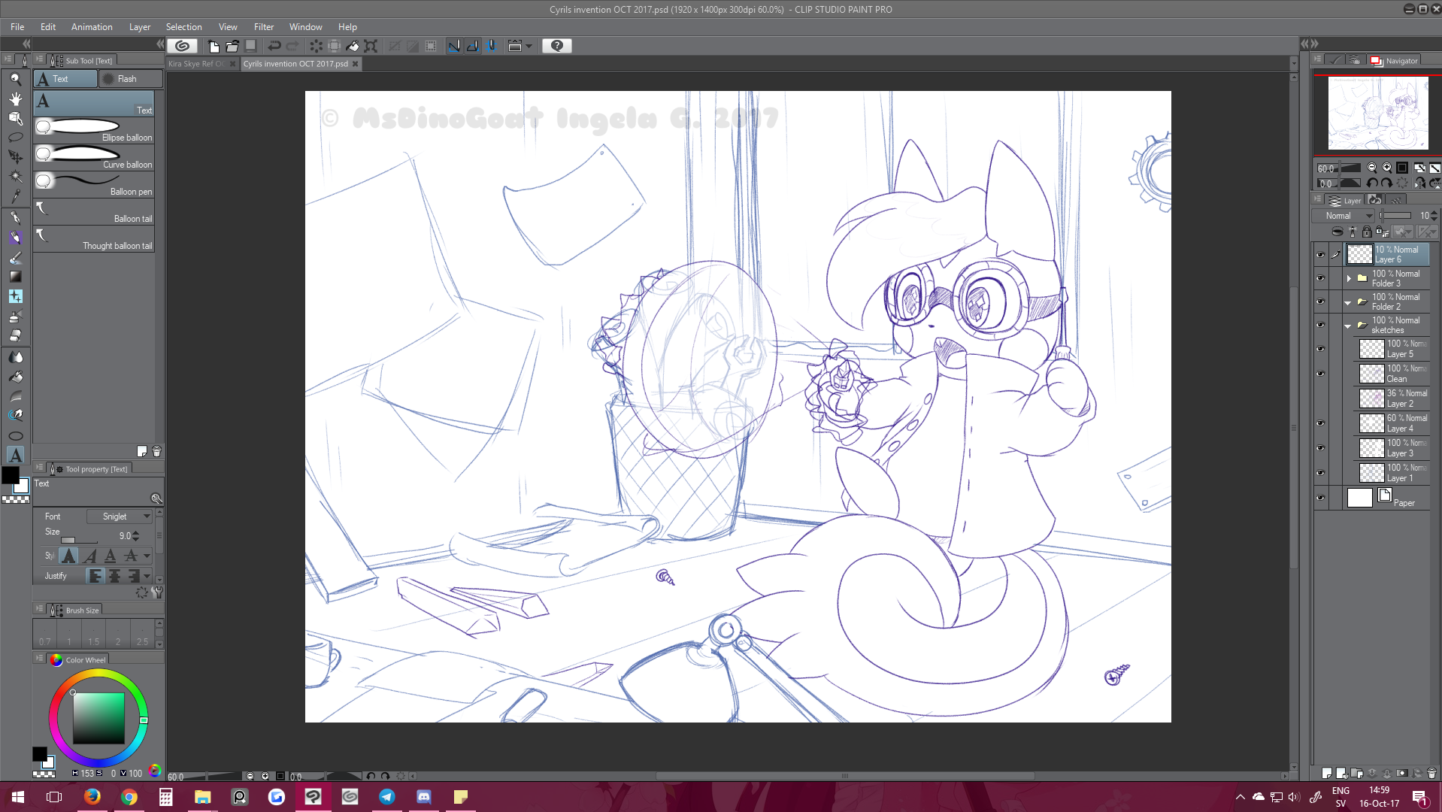Select the Pencil tool
Viewport: 1442px width, 812px height.
(x=15, y=238)
